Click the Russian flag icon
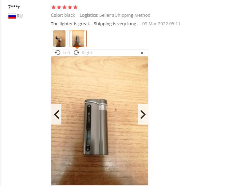 pos(12,16)
